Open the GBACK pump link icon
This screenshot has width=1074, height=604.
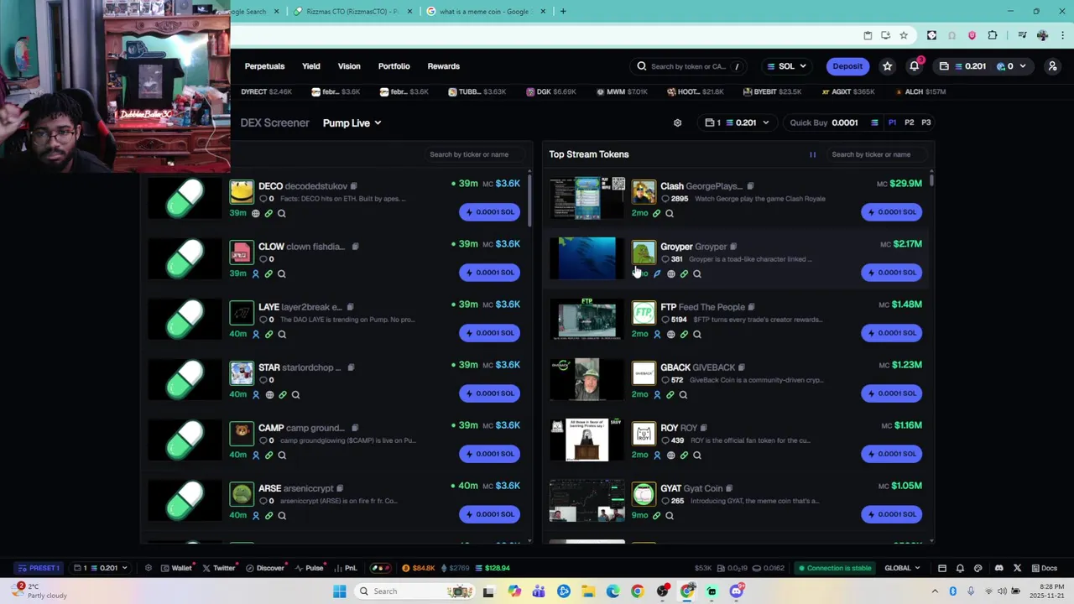pyautogui.click(x=670, y=394)
